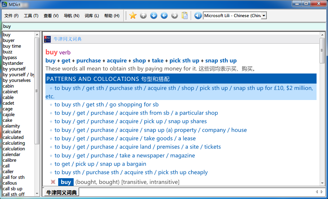
Task: Open the 工具 (T) menu
Action: [31, 16]
